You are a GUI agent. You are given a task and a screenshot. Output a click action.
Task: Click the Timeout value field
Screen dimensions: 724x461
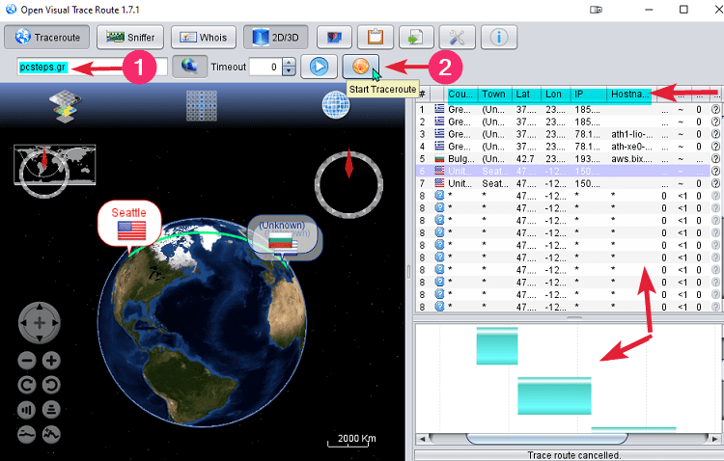(266, 67)
